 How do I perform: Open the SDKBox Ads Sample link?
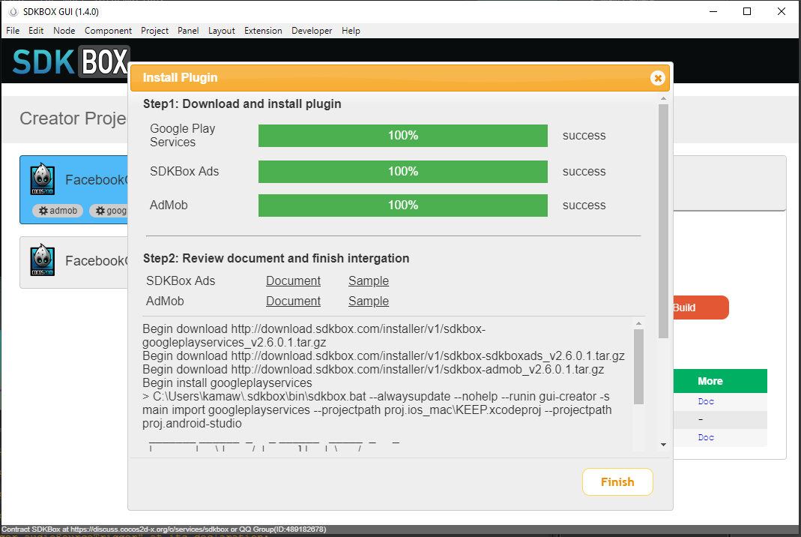click(x=369, y=280)
